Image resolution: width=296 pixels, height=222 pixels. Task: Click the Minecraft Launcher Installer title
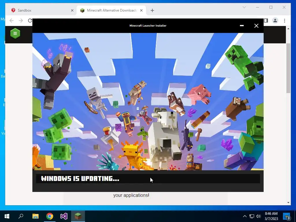click(148, 26)
